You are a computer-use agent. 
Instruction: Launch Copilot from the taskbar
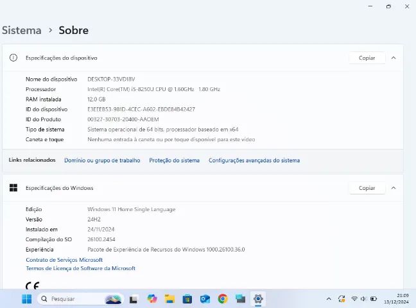152,299
